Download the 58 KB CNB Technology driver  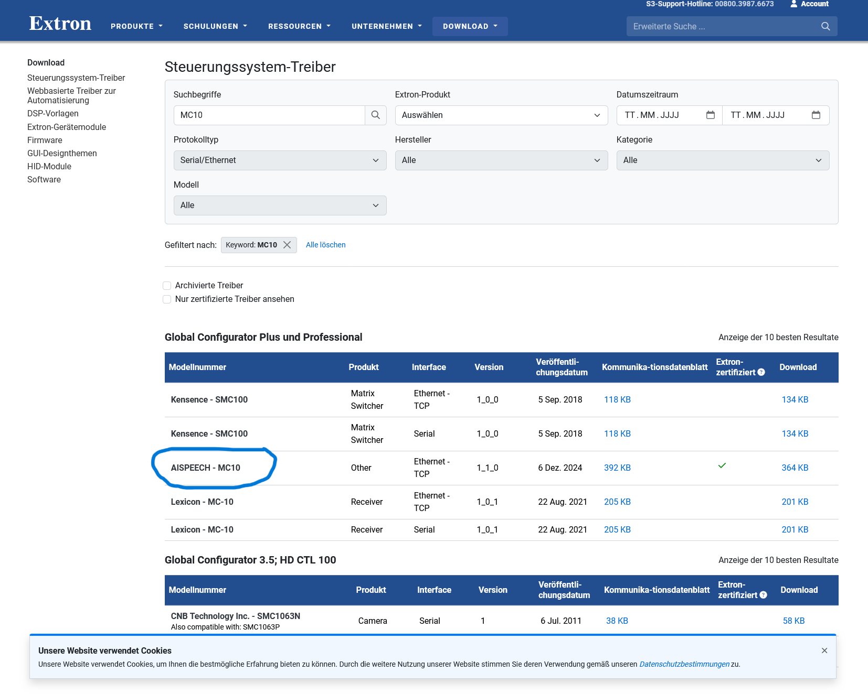[x=793, y=621]
